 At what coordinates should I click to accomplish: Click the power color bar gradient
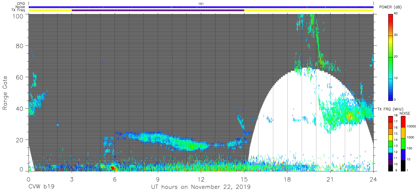point(390,57)
